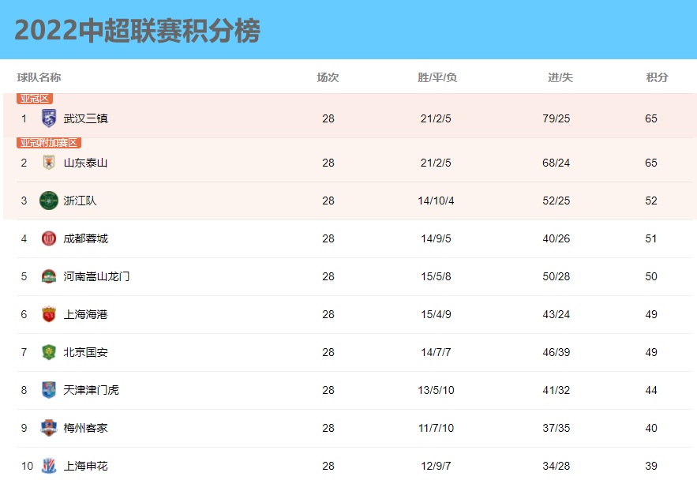Viewport: 697px width, 480px height.
Task: Click the 场次 column header
Action: [x=328, y=77]
